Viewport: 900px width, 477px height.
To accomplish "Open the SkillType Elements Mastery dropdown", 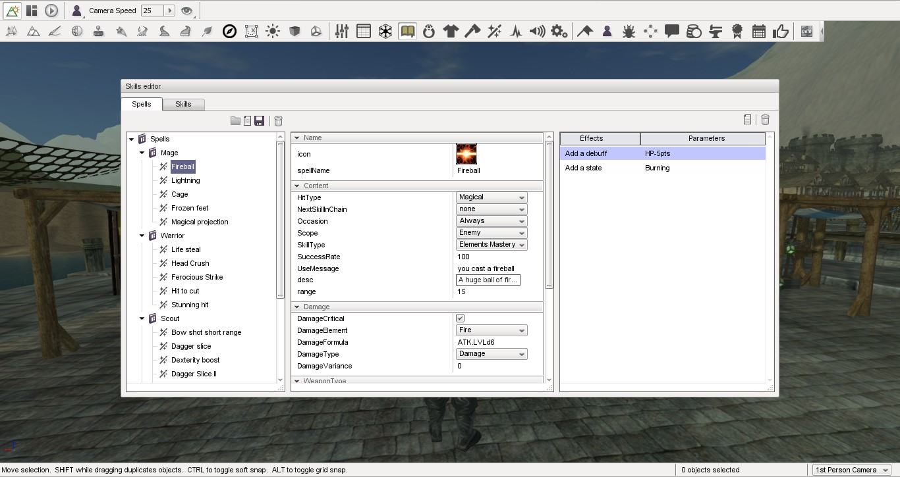I will (x=491, y=245).
